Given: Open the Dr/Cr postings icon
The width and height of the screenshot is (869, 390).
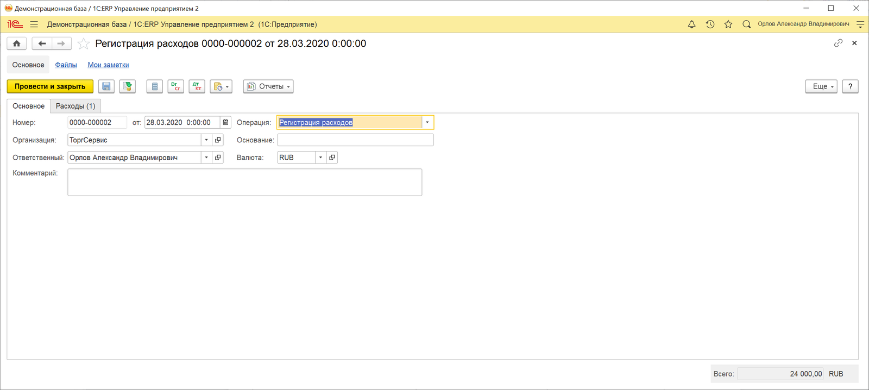Looking at the screenshot, I should coord(175,86).
